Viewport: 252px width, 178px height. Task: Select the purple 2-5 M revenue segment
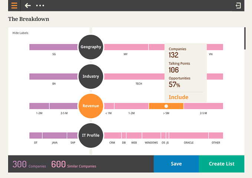point(63,106)
